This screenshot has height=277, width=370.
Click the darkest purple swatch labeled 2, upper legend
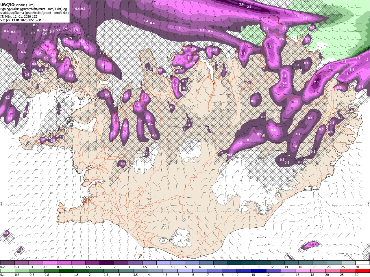pyautogui.click(x=106, y=263)
